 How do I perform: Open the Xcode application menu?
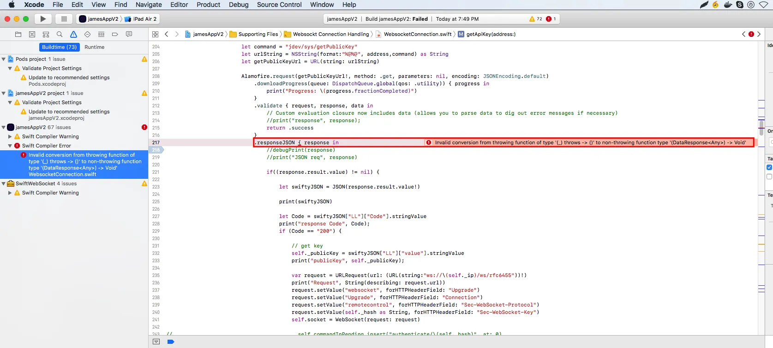pyautogui.click(x=34, y=5)
